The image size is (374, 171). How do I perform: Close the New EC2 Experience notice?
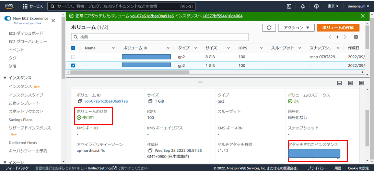click(53, 21)
